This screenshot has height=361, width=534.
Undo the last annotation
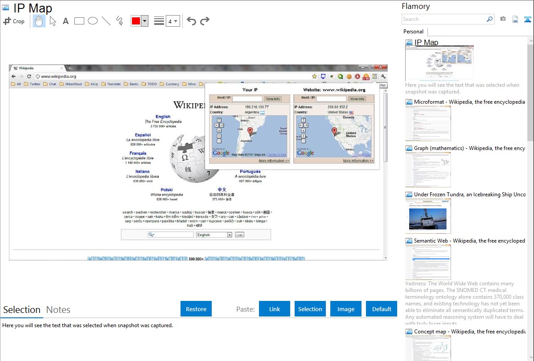click(x=191, y=21)
